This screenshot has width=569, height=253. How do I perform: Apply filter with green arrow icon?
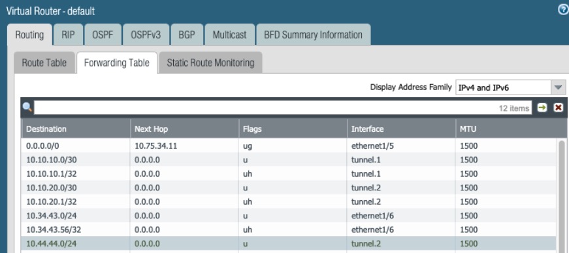click(542, 108)
